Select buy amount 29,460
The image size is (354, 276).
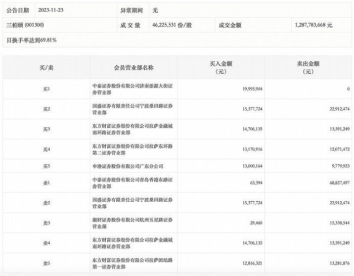tap(256, 223)
